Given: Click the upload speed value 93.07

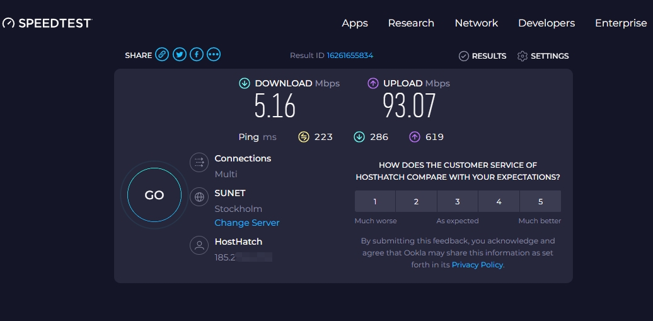Looking at the screenshot, I should pyautogui.click(x=409, y=106).
